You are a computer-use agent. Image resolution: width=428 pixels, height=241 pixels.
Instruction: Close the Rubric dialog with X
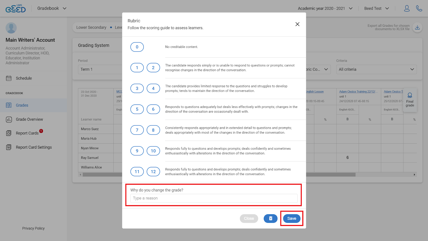point(297,24)
